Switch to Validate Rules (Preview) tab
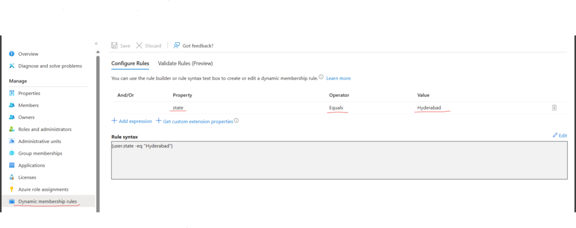This screenshot has height=228, width=576. 185,64
